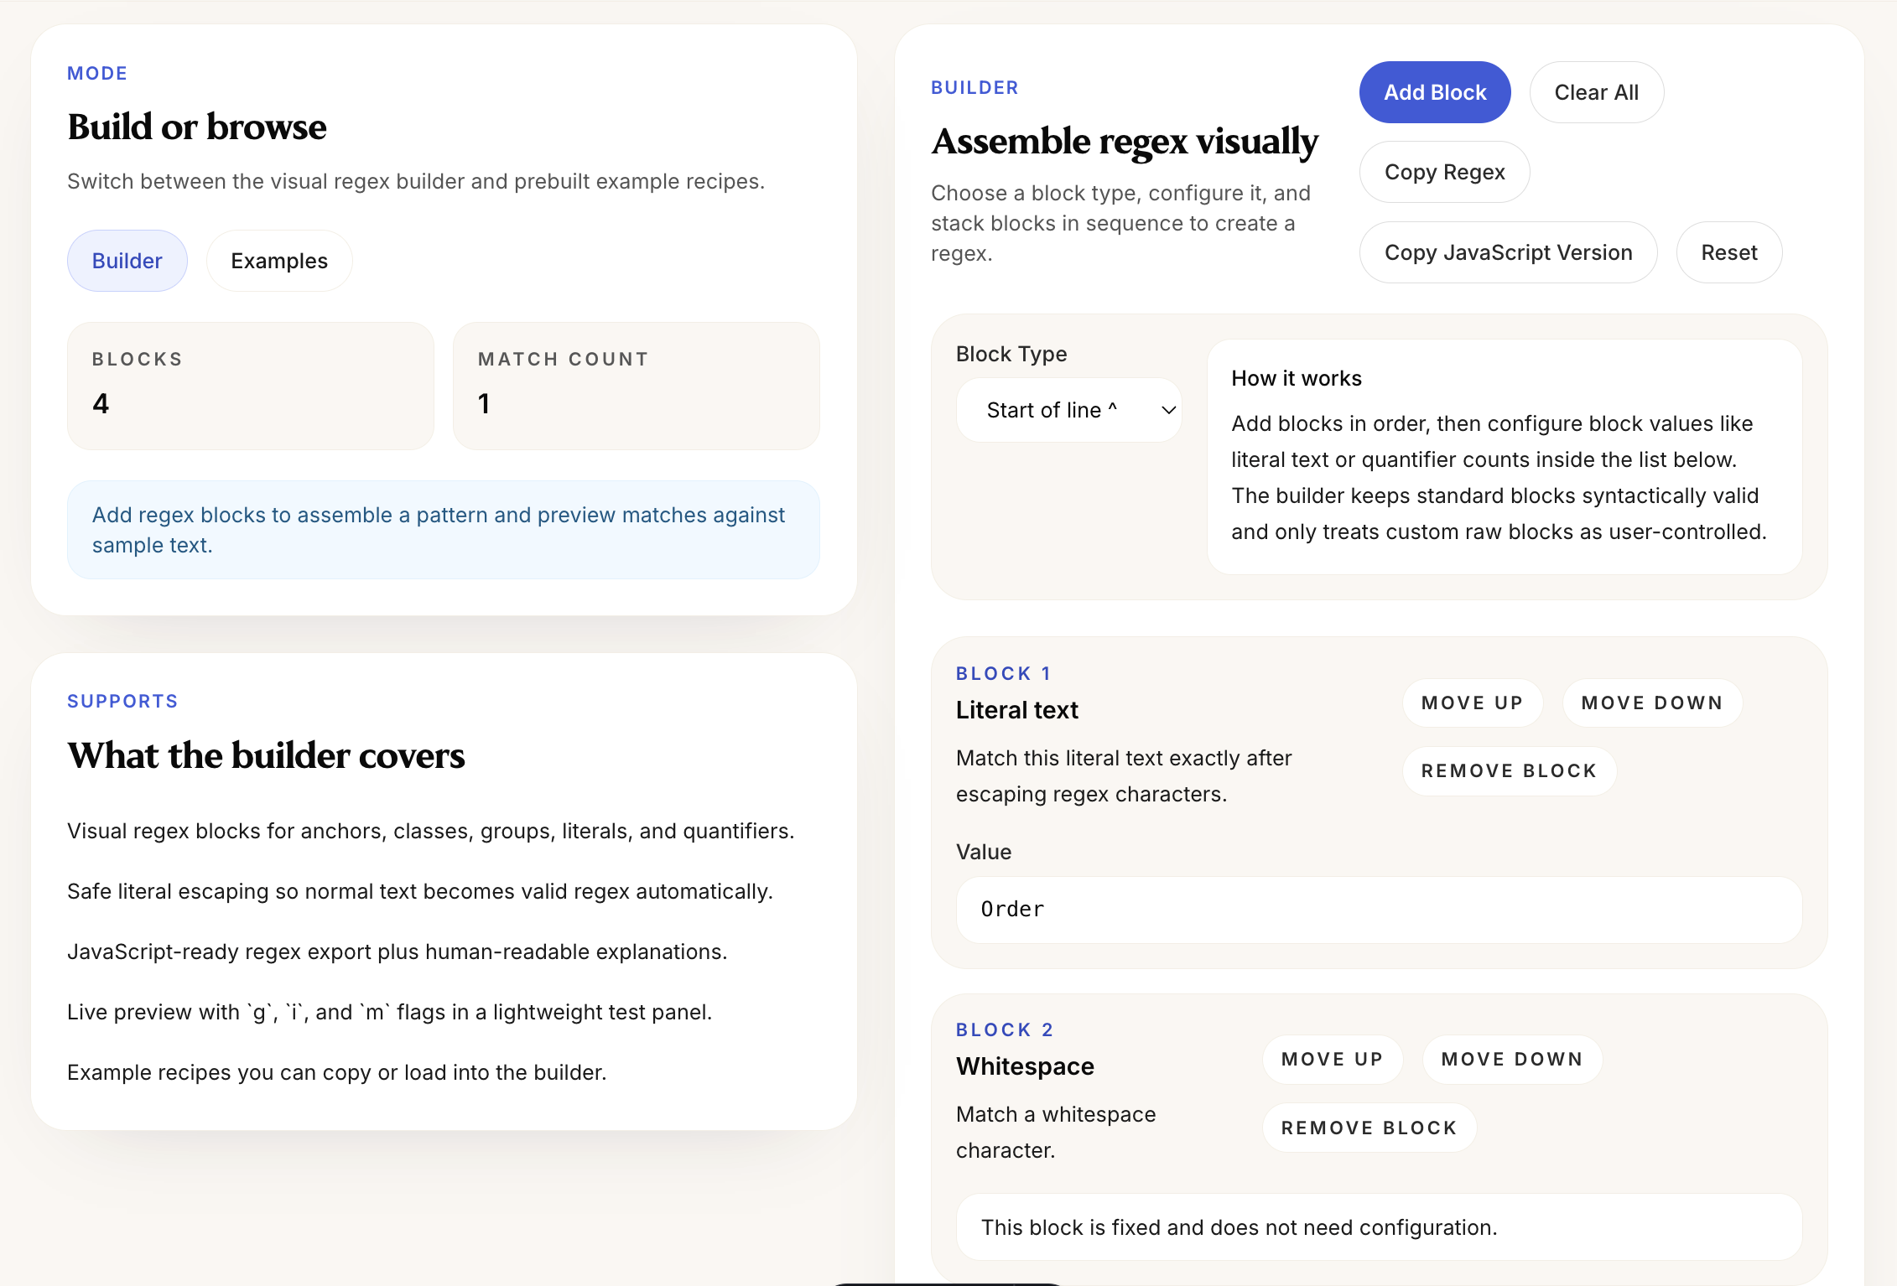Click the 'Assemble regex visually' heading
Screen dimensions: 1897x1286
coord(1125,141)
